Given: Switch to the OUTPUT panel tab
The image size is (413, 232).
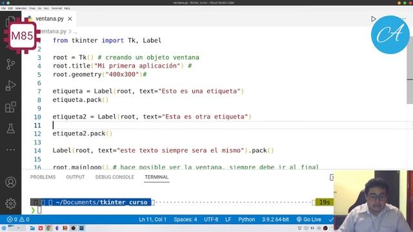Looking at the screenshot, I should [76, 177].
